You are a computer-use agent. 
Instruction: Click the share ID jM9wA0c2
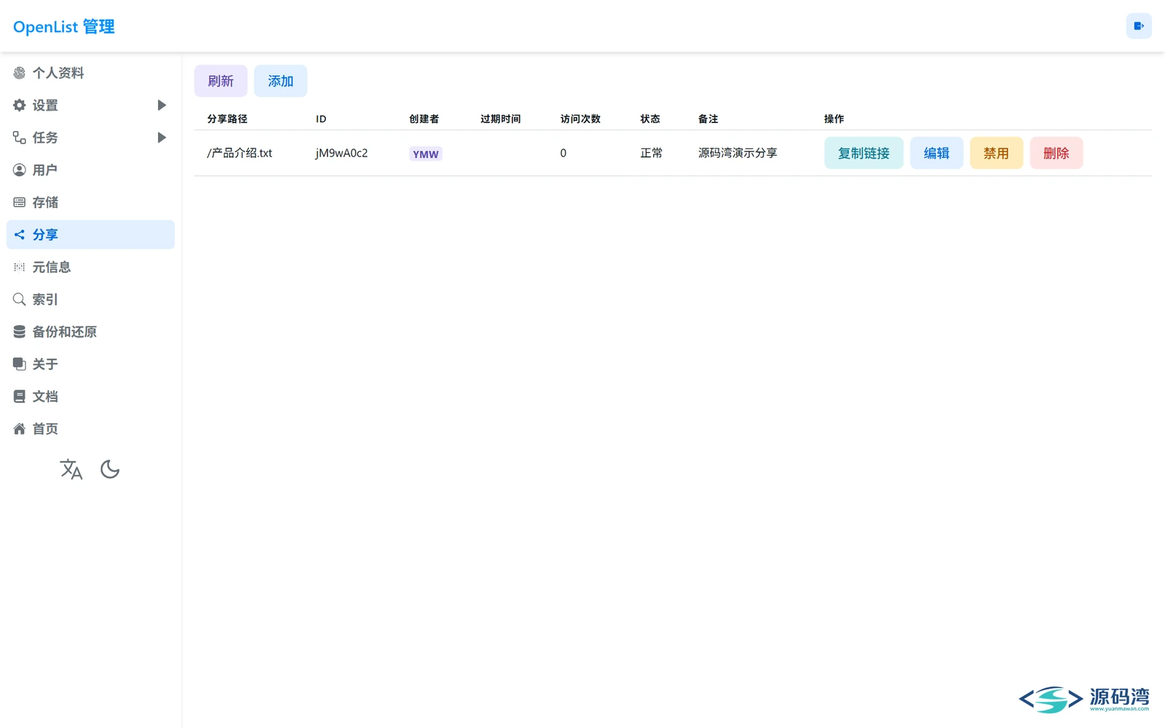click(x=341, y=153)
